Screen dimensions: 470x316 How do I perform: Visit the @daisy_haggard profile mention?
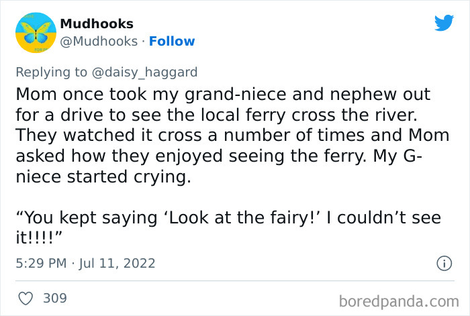click(x=152, y=71)
